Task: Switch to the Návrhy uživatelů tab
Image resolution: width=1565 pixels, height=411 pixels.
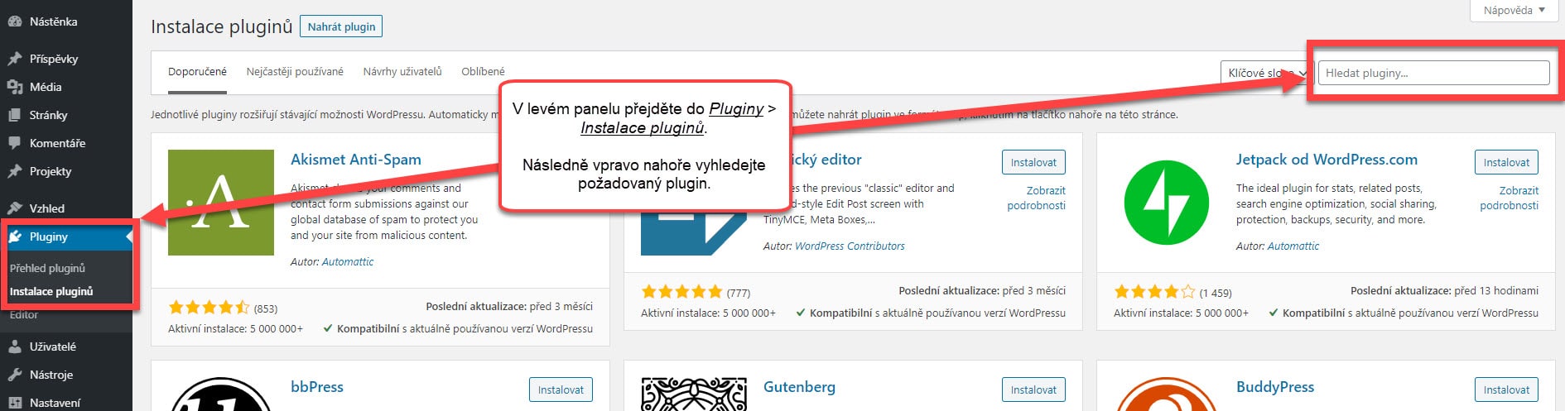Action: 402,72
